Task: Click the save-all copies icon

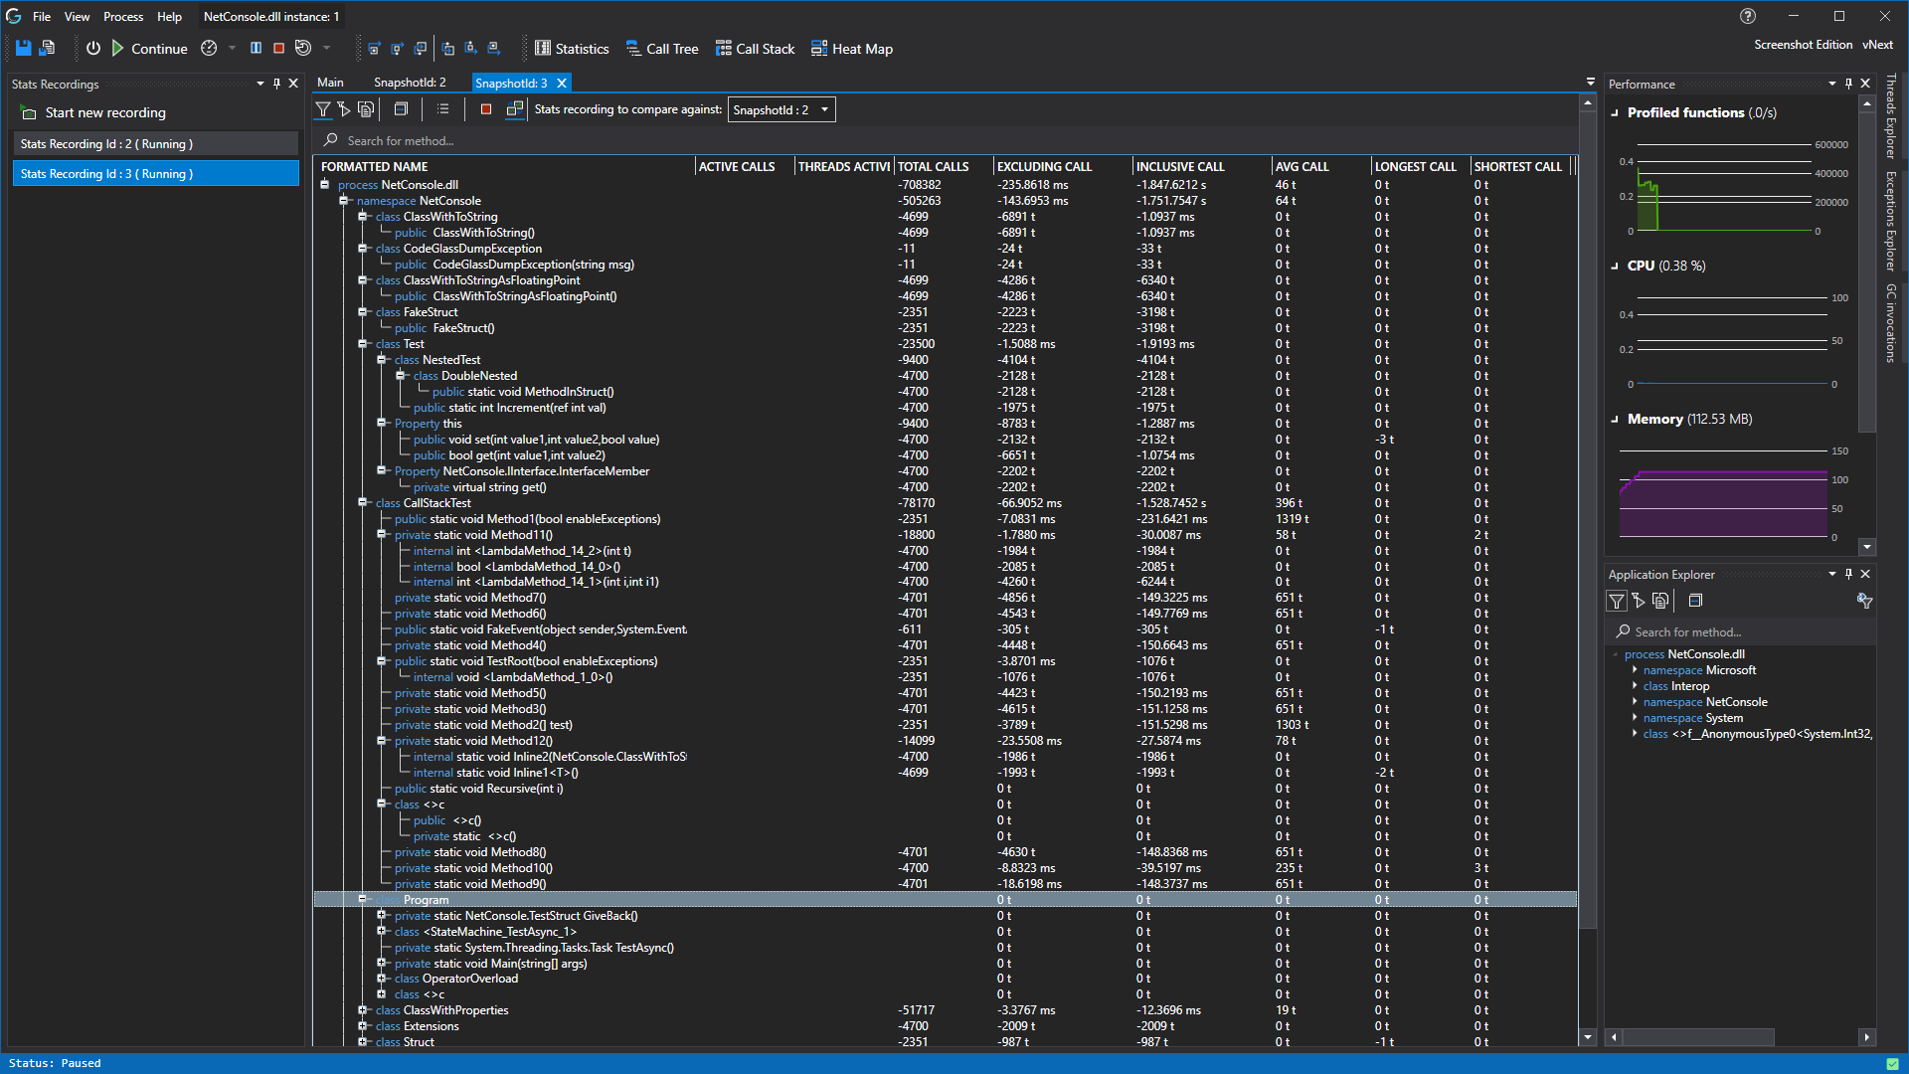Action: (x=47, y=48)
